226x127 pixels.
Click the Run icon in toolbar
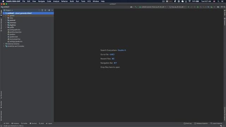pyautogui.click(x=188, y=7)
